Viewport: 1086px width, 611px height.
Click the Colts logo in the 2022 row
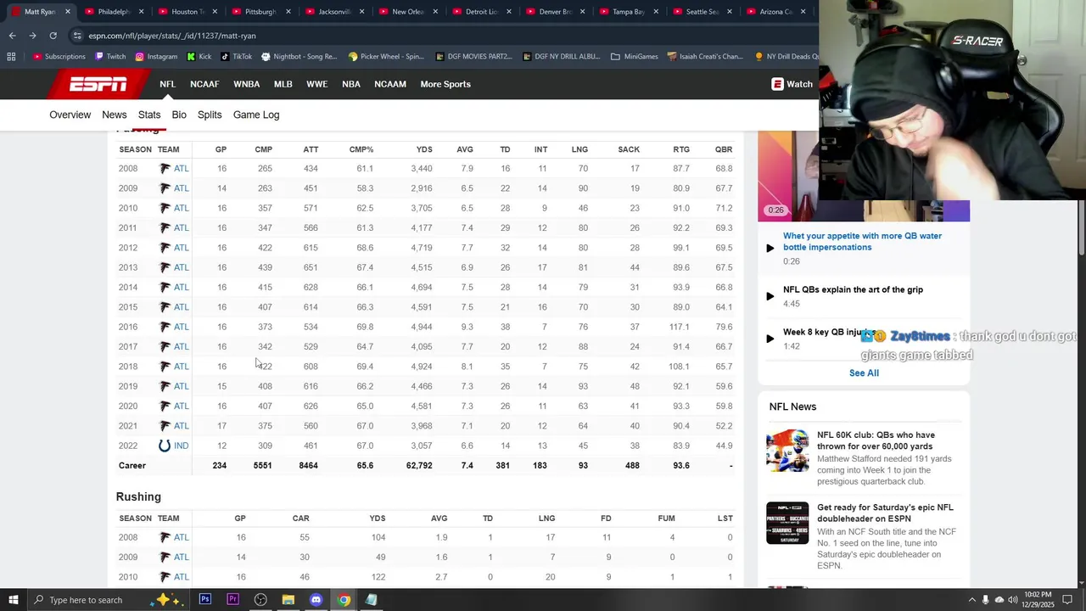(x=165, y=446)
